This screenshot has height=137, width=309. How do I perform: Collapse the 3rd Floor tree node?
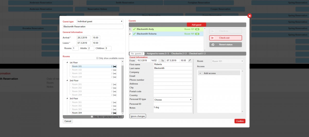pos(67,98)
